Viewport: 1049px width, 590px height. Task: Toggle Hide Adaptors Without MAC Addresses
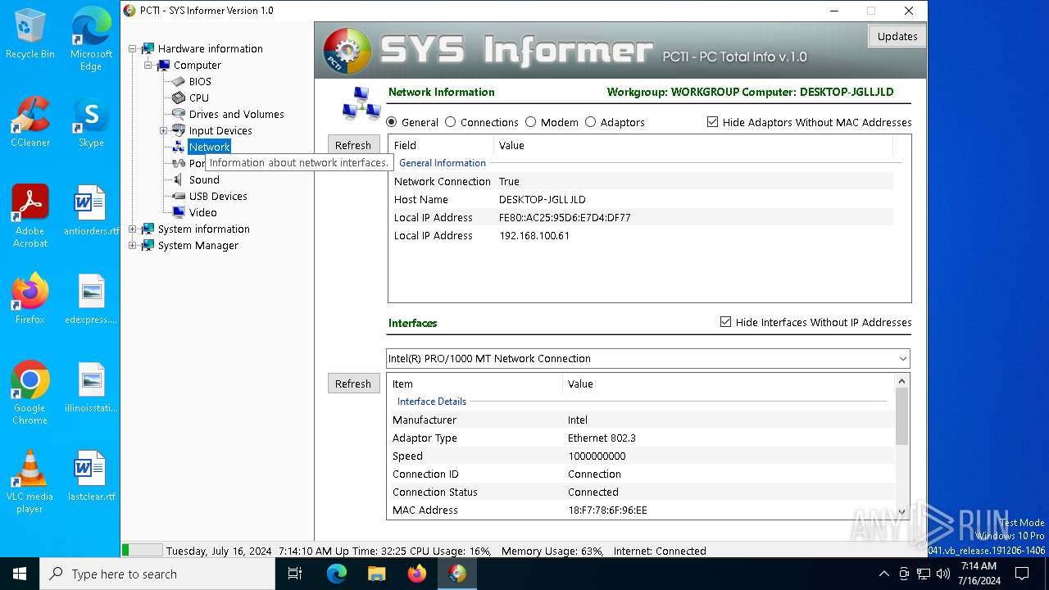(x=713, y=122)
